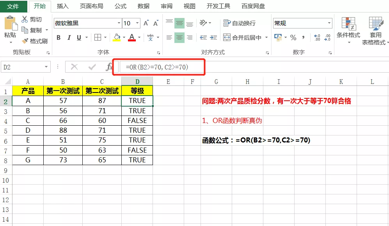Apply percent style

293,37
